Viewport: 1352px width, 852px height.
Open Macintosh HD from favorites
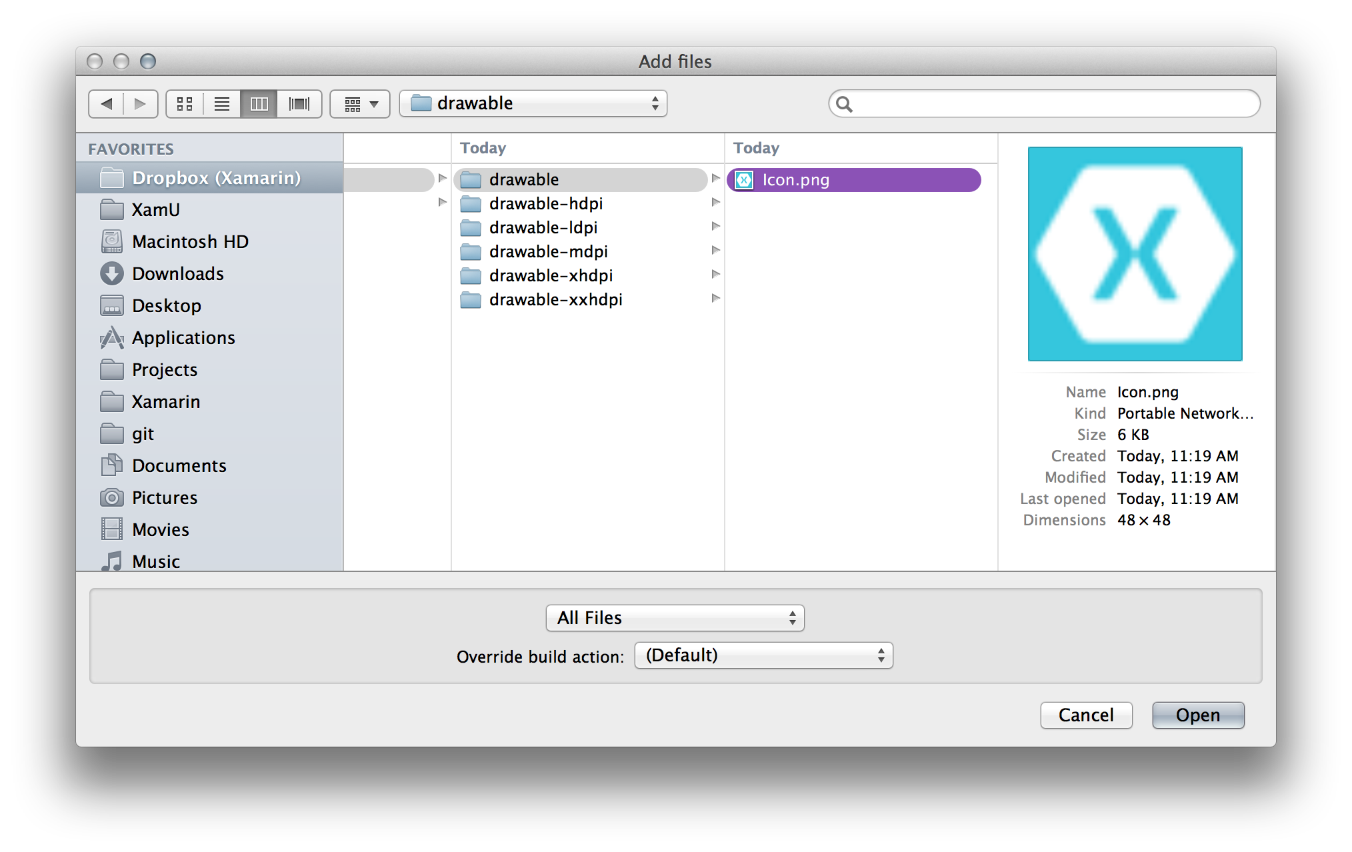pyautogui.click(x=190, y=241)
